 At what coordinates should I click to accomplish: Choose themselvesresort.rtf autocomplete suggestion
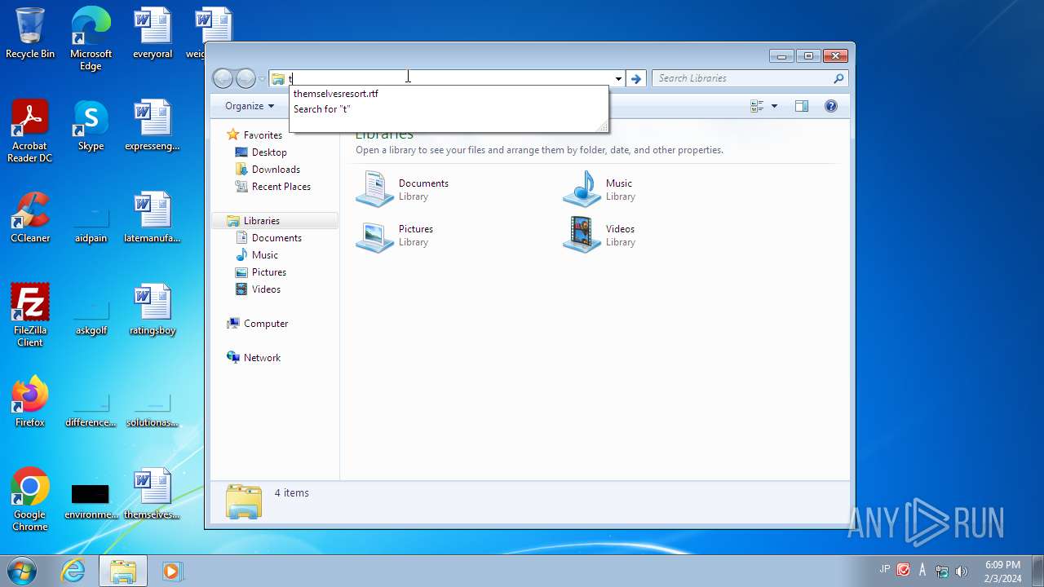pyautogui.click(x=449, y=94)
